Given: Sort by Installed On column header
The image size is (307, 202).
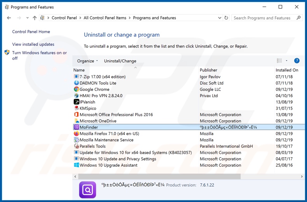Looking at the screenshot, I should pyautogui.click(x=287, y=70).
